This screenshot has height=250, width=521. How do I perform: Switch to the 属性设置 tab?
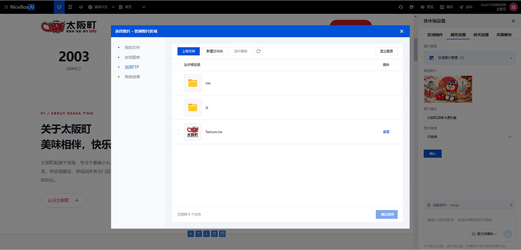[458, 35]
